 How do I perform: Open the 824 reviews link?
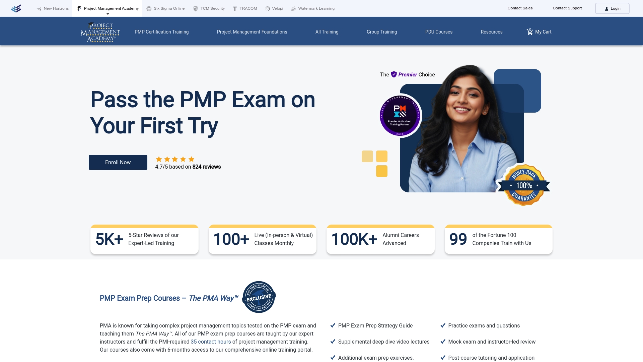pos(207,167)
